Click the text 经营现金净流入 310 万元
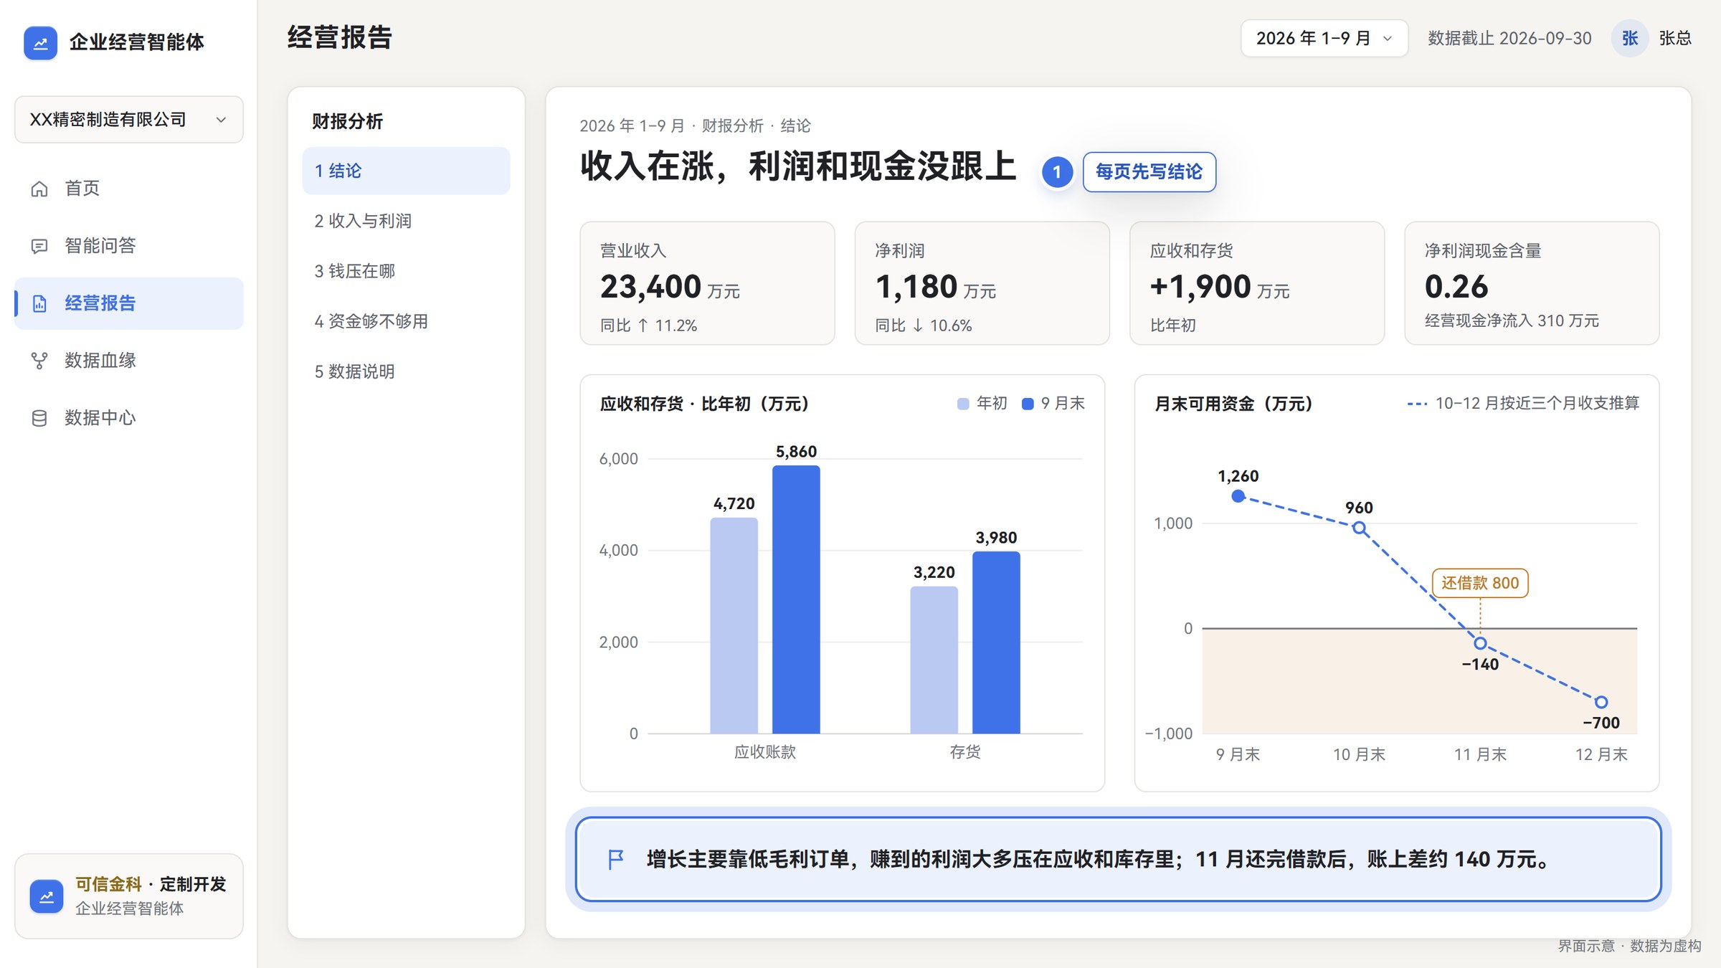Image resolution: width=1721 pixels, height=968 pixels. point(1512,321)
